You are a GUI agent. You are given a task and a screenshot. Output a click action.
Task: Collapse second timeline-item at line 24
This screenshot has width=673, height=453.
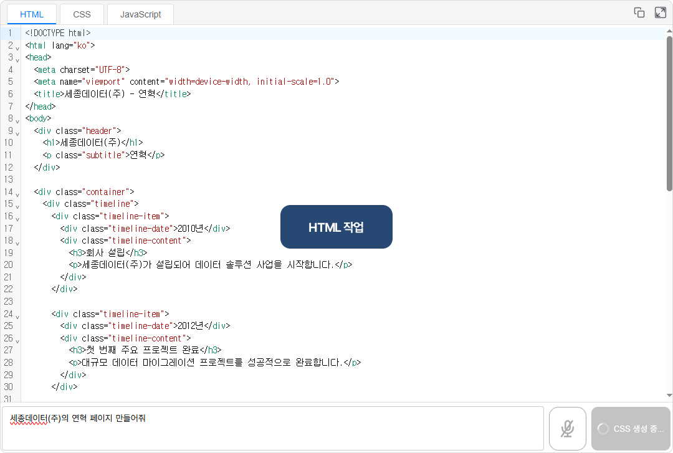tap(17, 316)
